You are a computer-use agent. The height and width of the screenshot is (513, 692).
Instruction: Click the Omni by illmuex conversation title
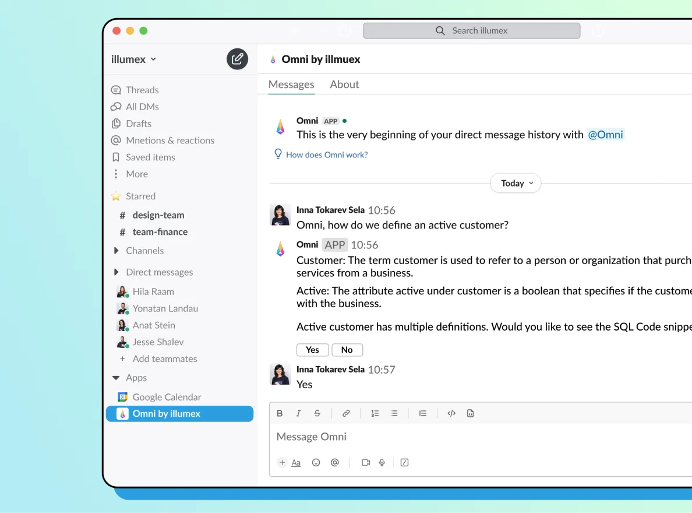(x=320, y=59)
